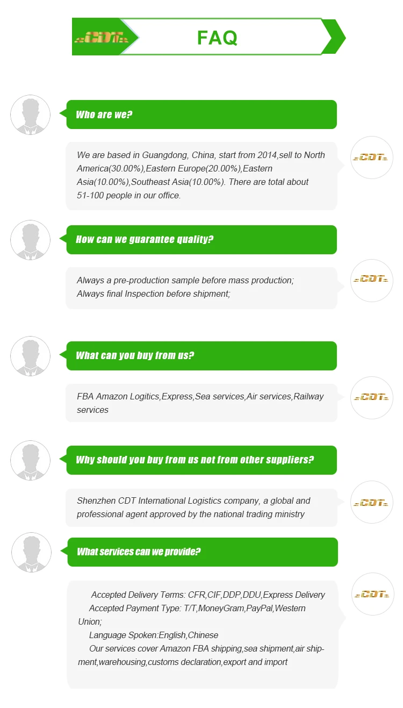403x708 pixels.
Task: Click CDT logo next to FBA Amazon Logistics answer
Action: 371,397
